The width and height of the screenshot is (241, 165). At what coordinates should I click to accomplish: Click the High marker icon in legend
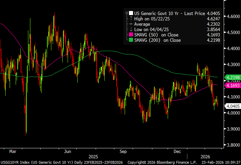[131, 19]
